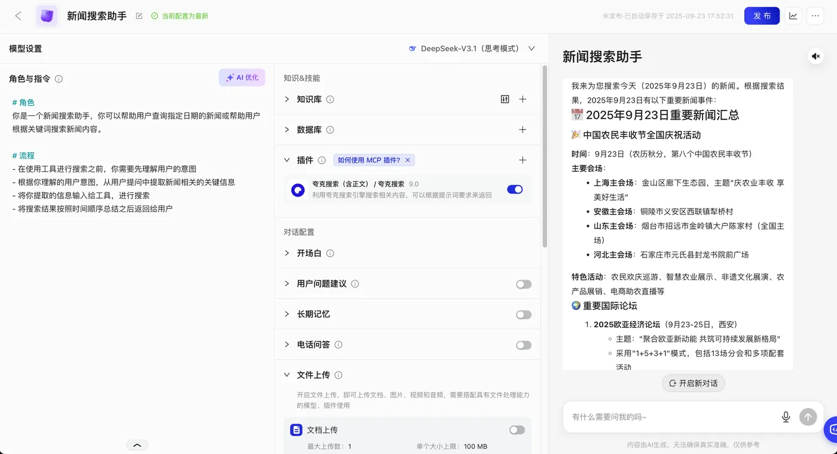Open the more options ellipsis menu

point(815,16)
